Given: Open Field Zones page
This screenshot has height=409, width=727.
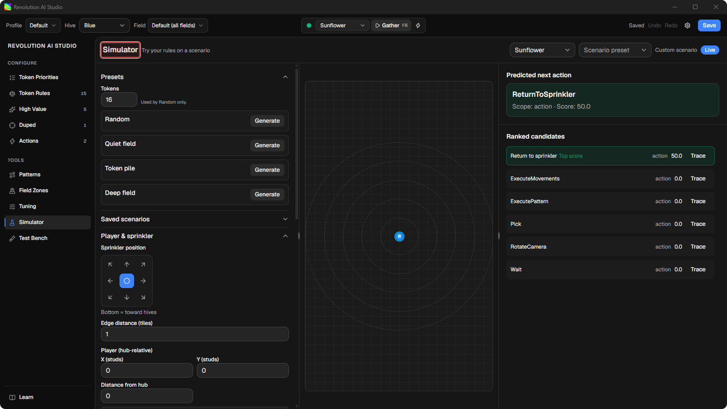Looking at the screenshot, I should click(x=48, y=190).
